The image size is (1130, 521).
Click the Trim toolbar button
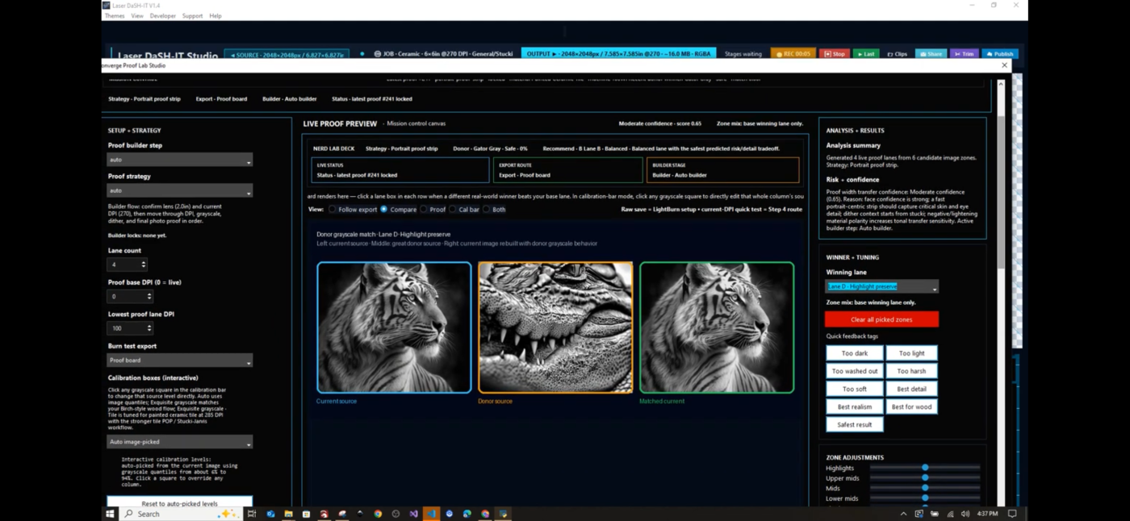[x=964, y=54]
